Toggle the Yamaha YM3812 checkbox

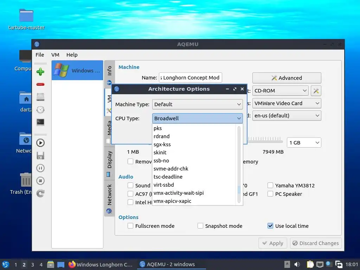(x=270, y=185)
